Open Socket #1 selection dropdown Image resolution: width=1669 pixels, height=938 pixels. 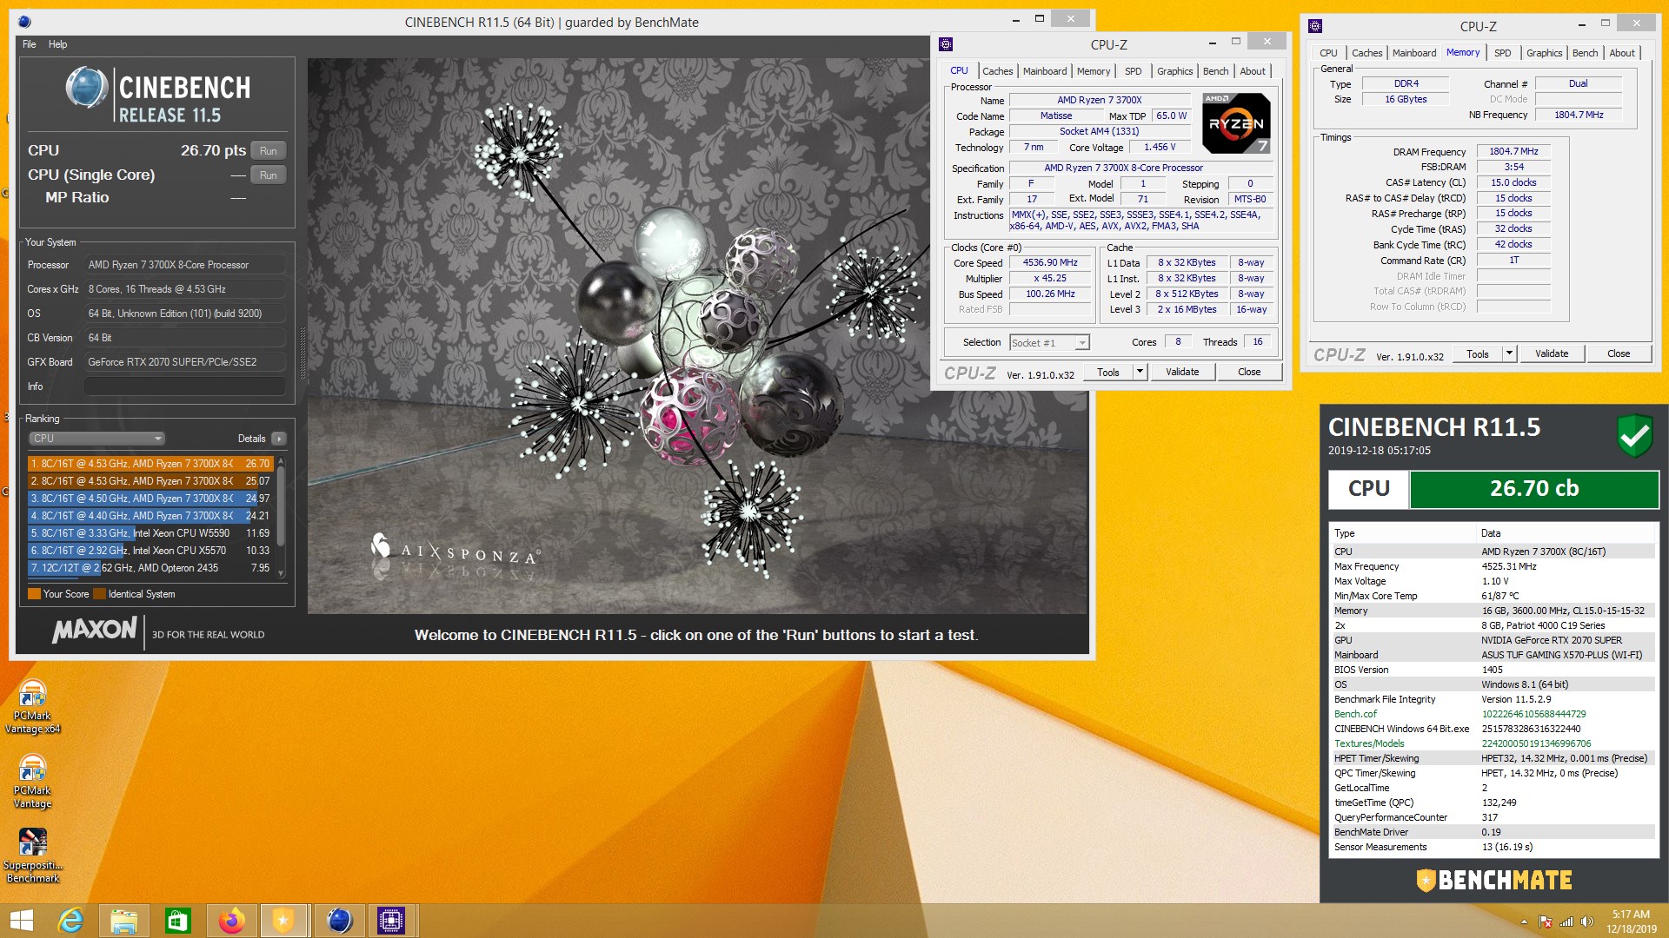click(x=1049, y=343)
